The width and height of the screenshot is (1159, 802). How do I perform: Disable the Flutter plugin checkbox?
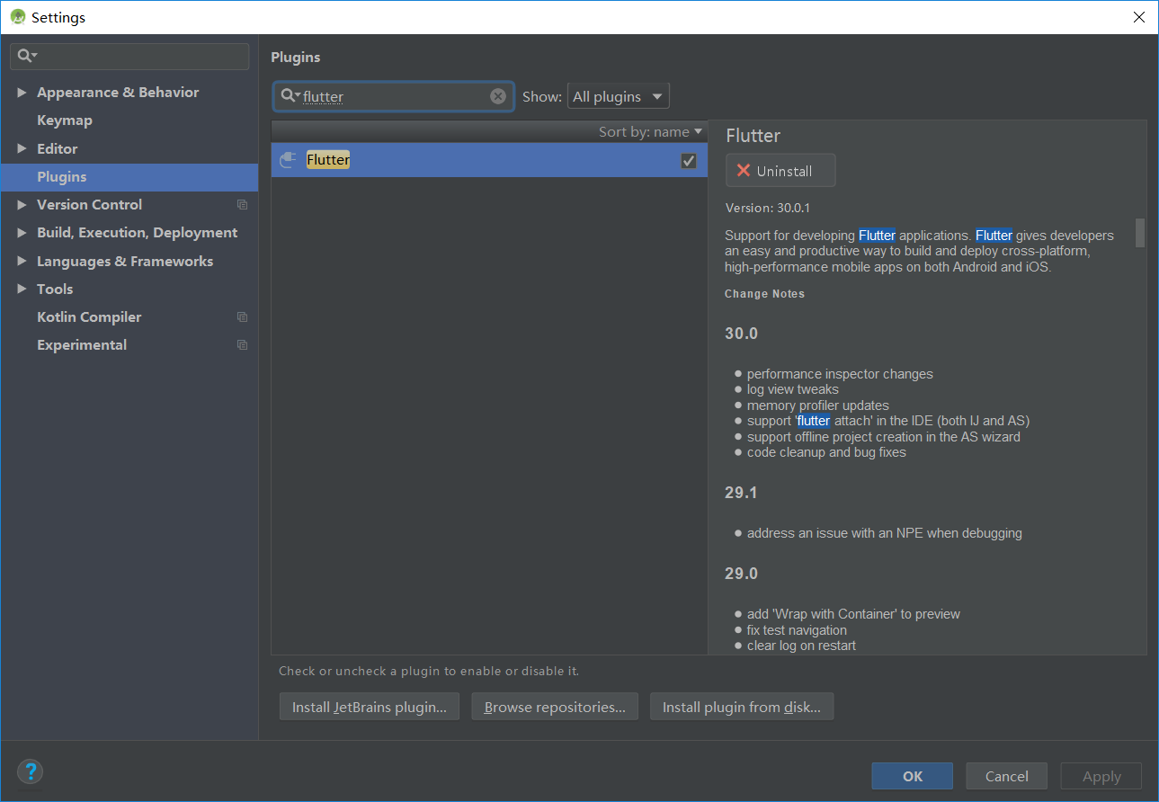(x=689, y=161)
